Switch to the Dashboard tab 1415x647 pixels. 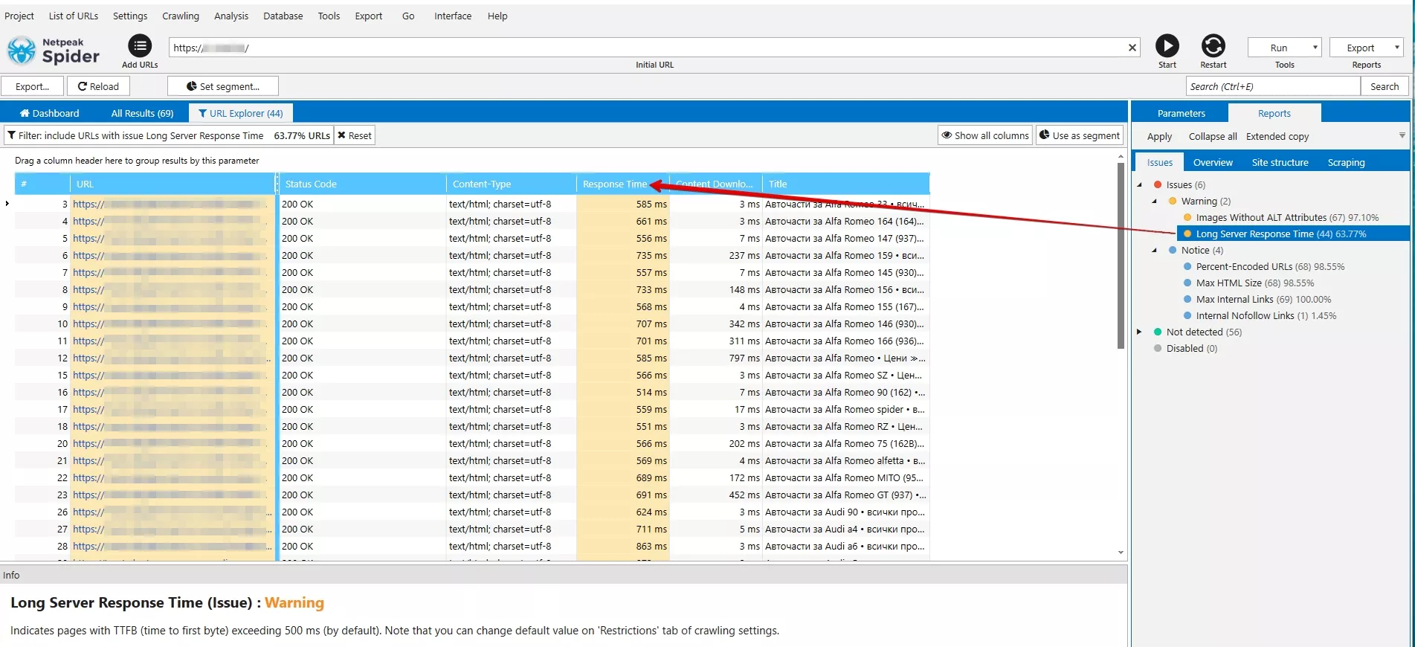coord(49,113)
